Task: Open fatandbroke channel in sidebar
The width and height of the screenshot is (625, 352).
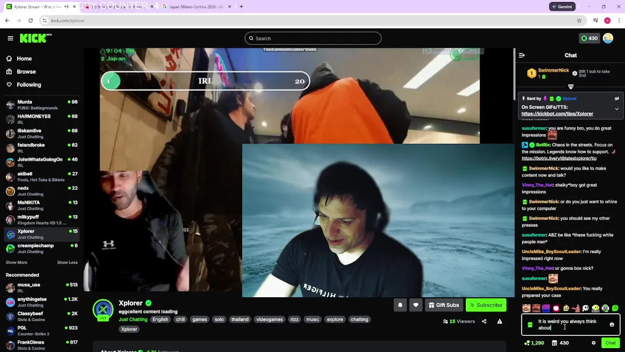Action: 42,148
